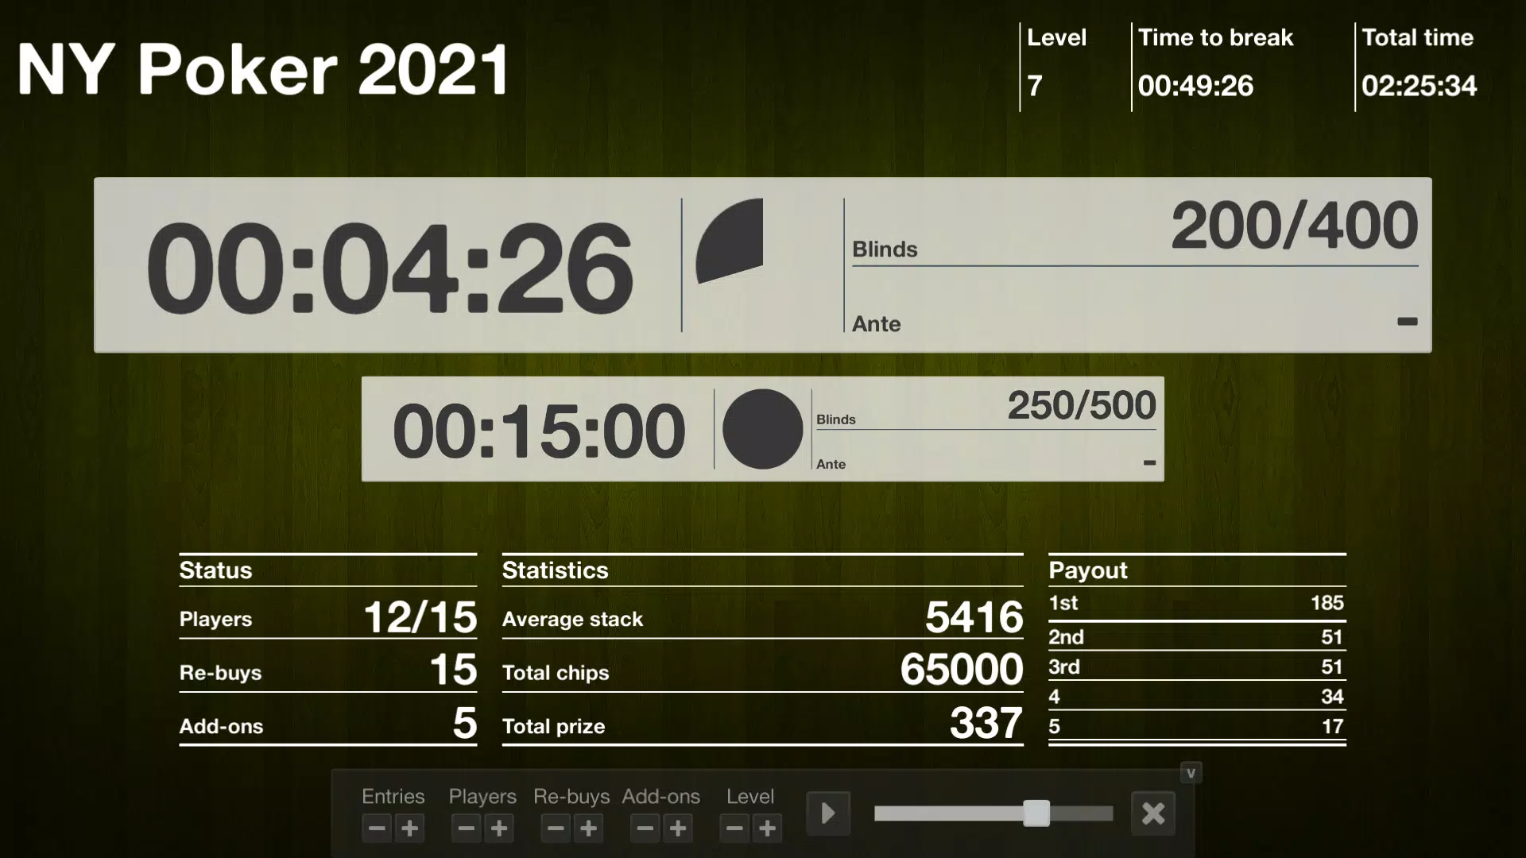Click the minus button under Entries
Screen dimensions: 1526x858
click(375, 829)
